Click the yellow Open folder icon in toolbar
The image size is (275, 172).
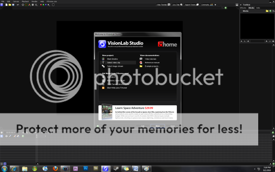(10, 5)
